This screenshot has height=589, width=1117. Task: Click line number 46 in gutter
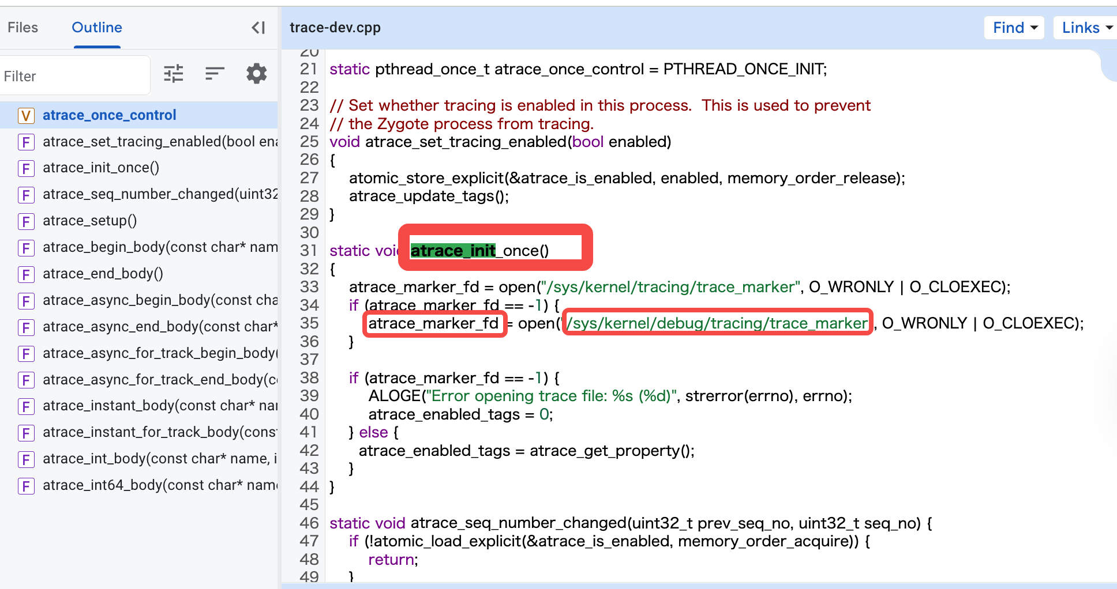309,523
